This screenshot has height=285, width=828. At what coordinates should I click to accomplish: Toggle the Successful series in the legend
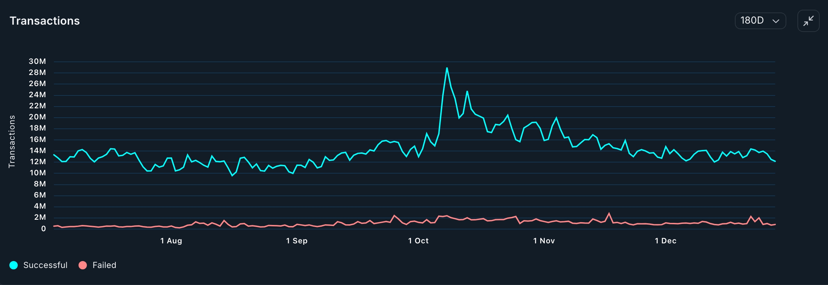[x=39, y=265]
